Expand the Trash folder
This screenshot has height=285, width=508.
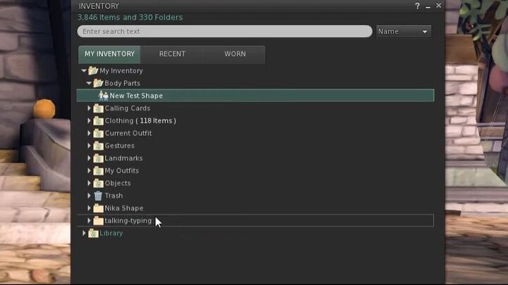tap(89, 196)
